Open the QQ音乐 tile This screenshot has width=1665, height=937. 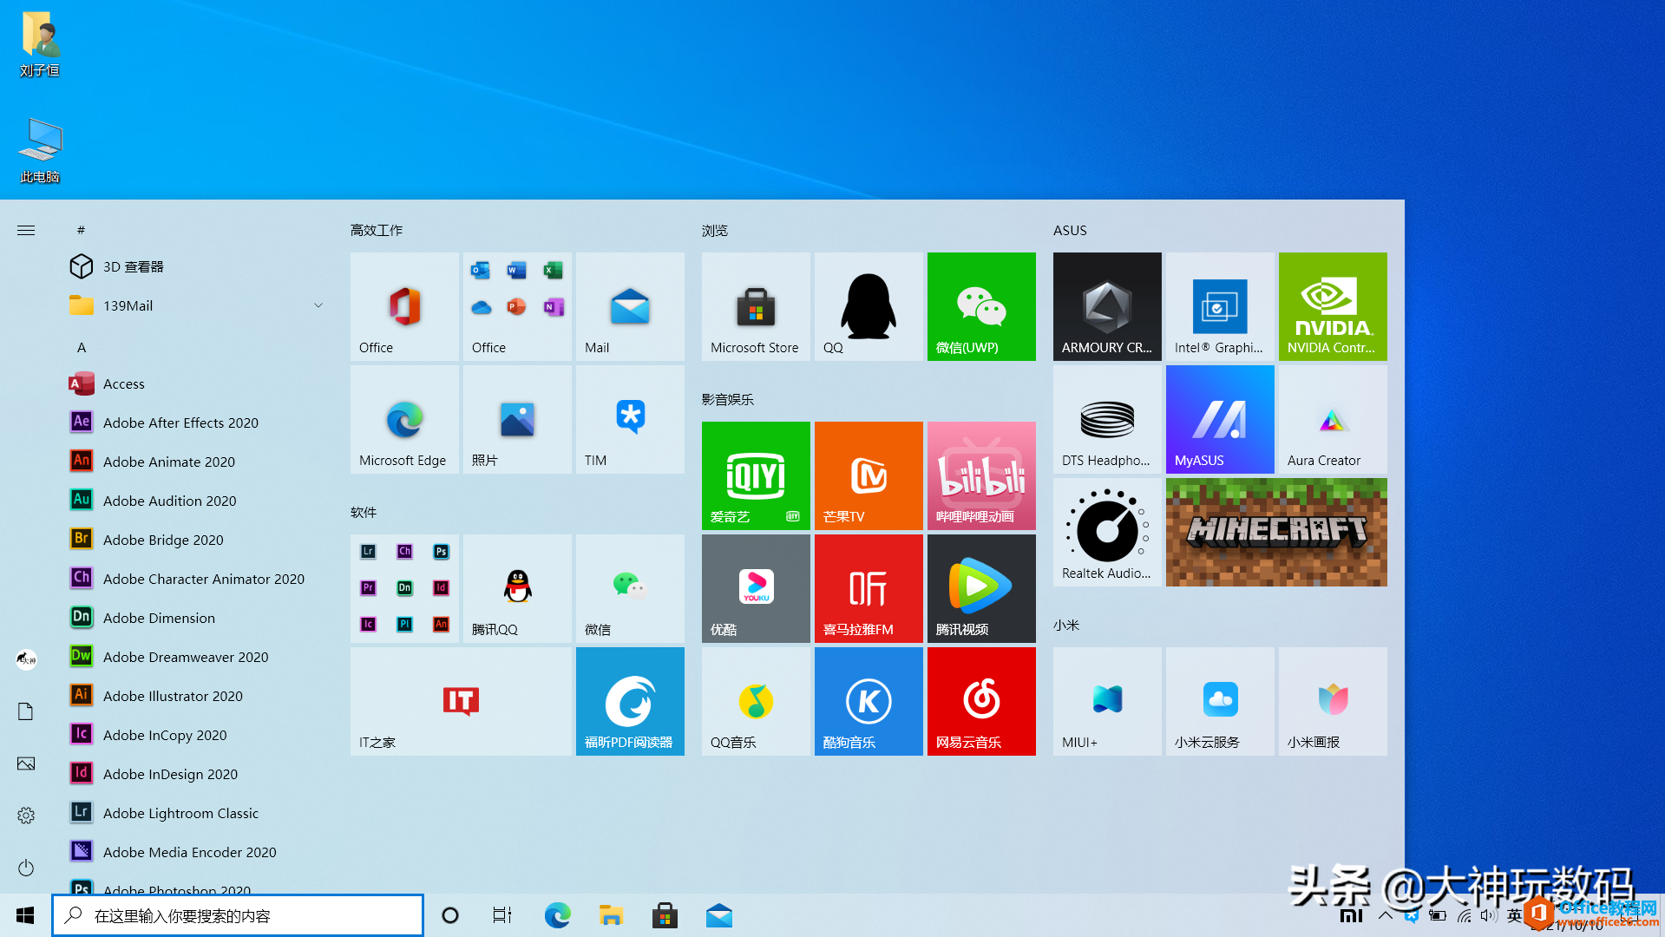click(x=756, y=701)
